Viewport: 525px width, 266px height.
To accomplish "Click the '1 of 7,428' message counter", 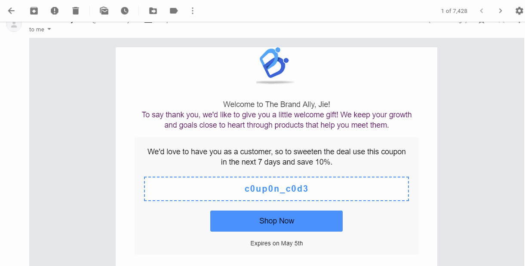I will 454,11.
